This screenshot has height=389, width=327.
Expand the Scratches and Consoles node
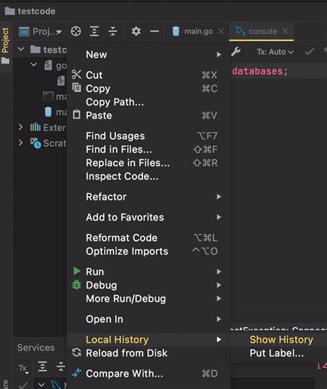(21, 143)
